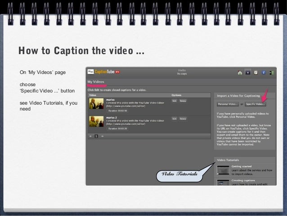Edit the 'mariss 2' video

coord(175,119)
